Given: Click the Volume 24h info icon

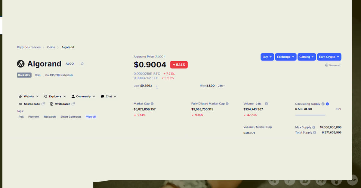Looking at the screenshot, I should (x=266, y=104).
